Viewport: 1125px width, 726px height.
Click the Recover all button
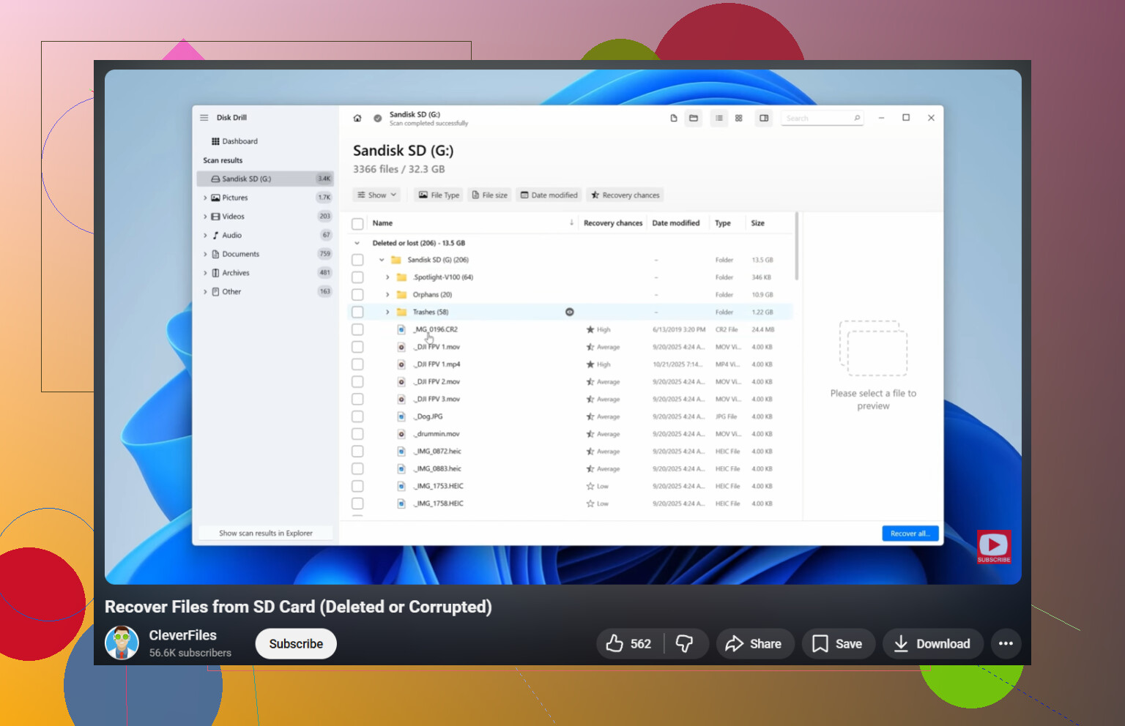click(x=910, y=534)
